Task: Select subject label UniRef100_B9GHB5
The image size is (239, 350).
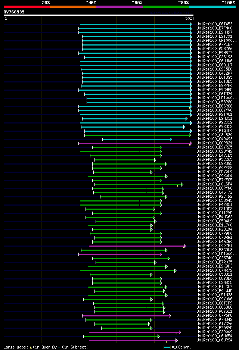Action: tap(214, 90)
